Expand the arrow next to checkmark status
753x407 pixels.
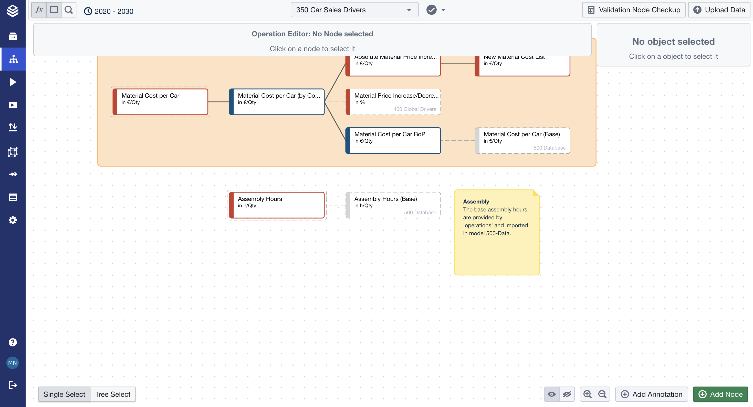coord(443,10)
